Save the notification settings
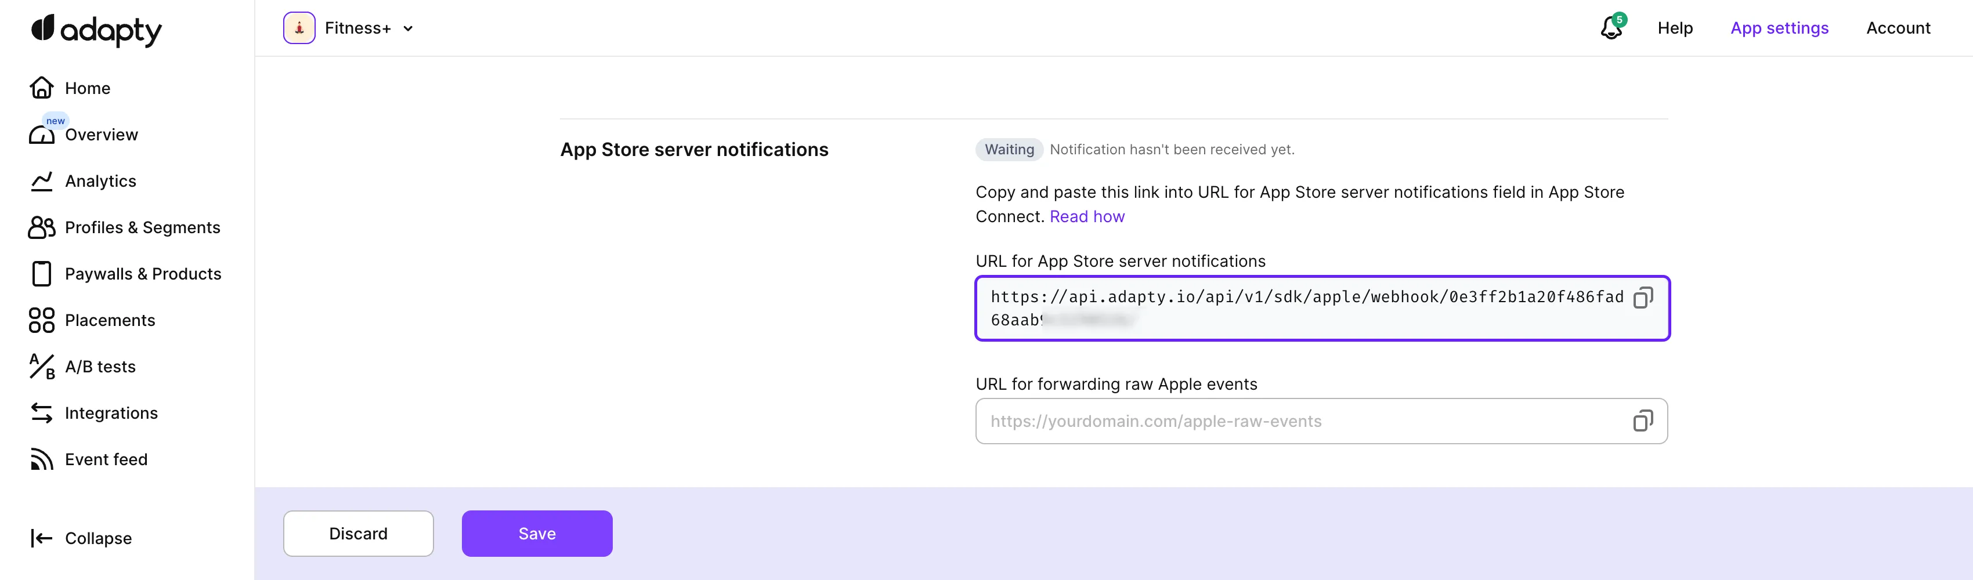 coord(536,534)
